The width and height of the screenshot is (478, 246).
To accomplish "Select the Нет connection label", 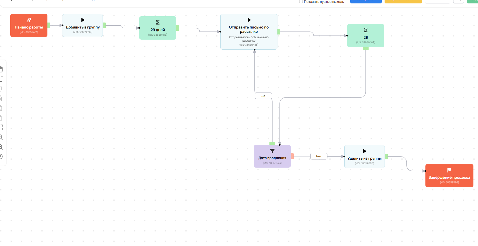I will pos(319,156).
